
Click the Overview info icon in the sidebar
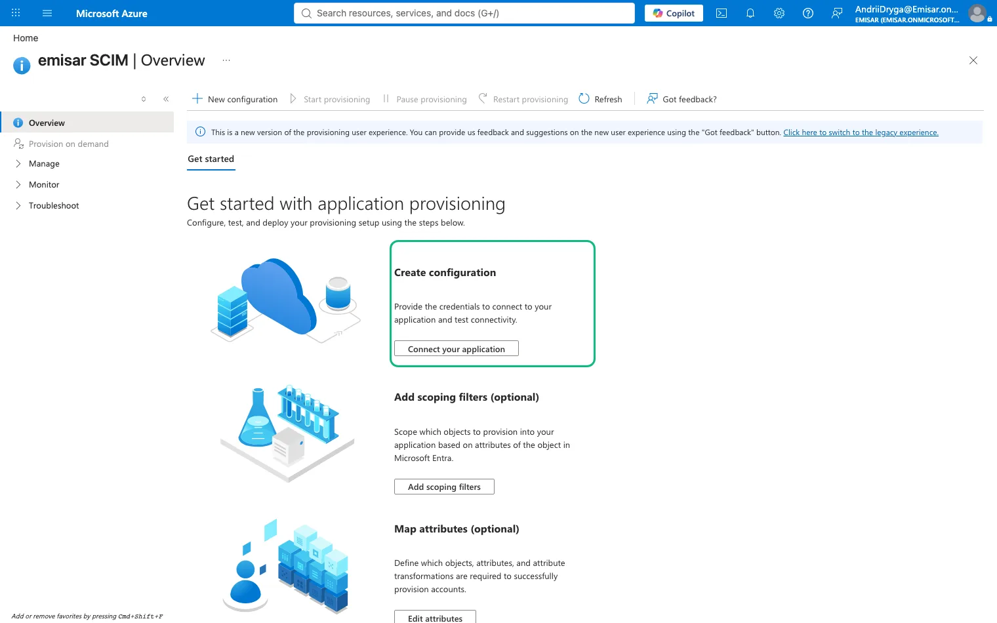click(x=18, y=123)
